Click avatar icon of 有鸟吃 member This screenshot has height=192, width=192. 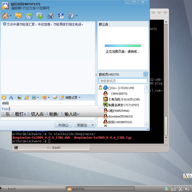(105, 99)
